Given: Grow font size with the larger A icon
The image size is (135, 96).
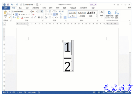Looking at the screenshot, I should click(x=32, y=17).
